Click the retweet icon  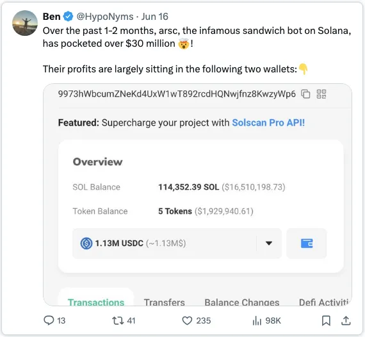click(118, 320)
